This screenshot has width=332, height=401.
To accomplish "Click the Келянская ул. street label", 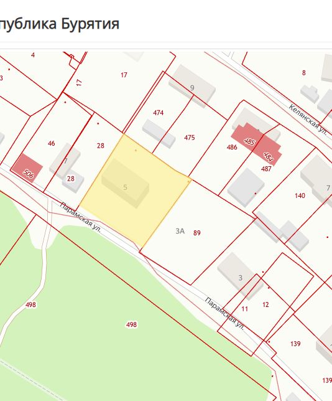I will 308,119.
